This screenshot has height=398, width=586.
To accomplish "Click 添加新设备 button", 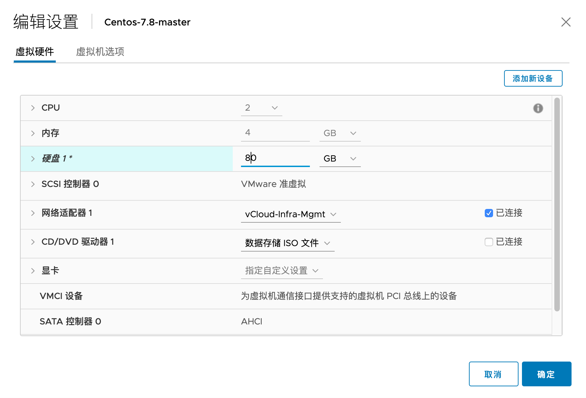I will click(533, 78).
